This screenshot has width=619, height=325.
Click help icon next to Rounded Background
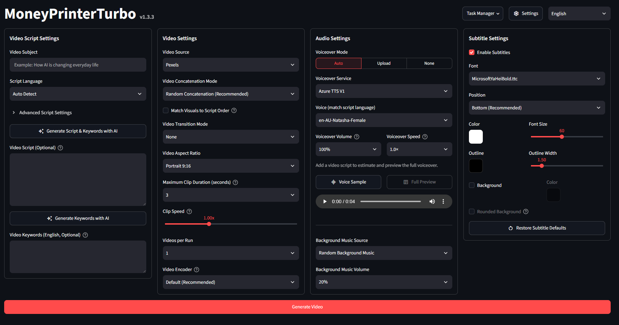[x=526, y=211]
